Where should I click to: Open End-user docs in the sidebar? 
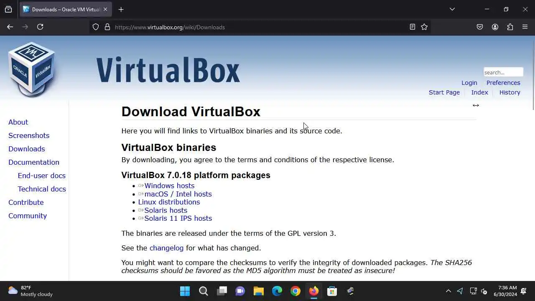coord(41,176)
